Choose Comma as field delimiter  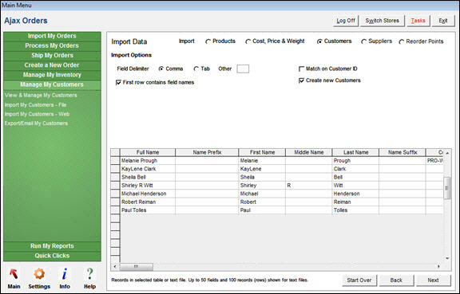[x=161, y=69]
